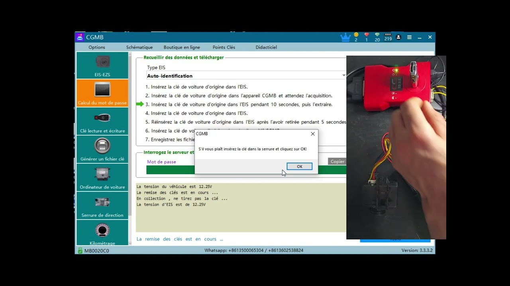This screenshot has height=286, width=510.
Task: Click the blue crown VIP icon
Action: click(345, 37)
